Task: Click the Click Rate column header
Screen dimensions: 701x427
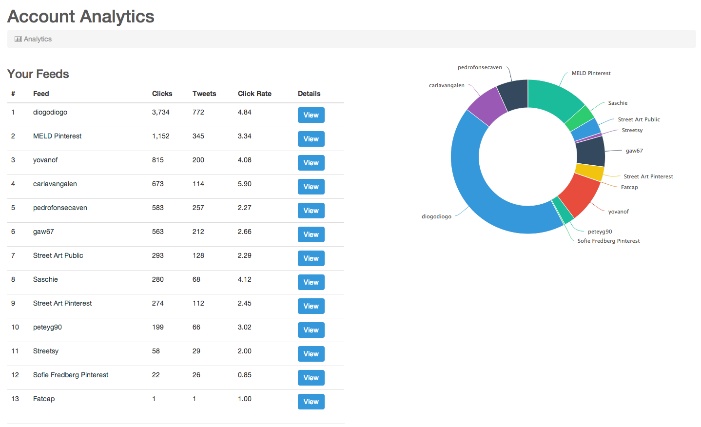Action: pyautogui.click(x=254, y=94)
